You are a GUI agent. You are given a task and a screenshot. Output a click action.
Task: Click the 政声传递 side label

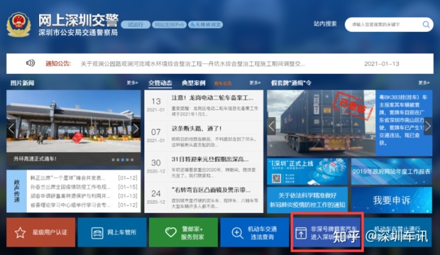click(16, 191)
